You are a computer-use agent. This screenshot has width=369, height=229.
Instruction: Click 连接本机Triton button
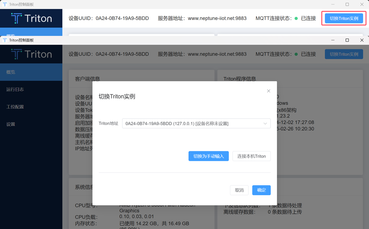click(252, 156)
